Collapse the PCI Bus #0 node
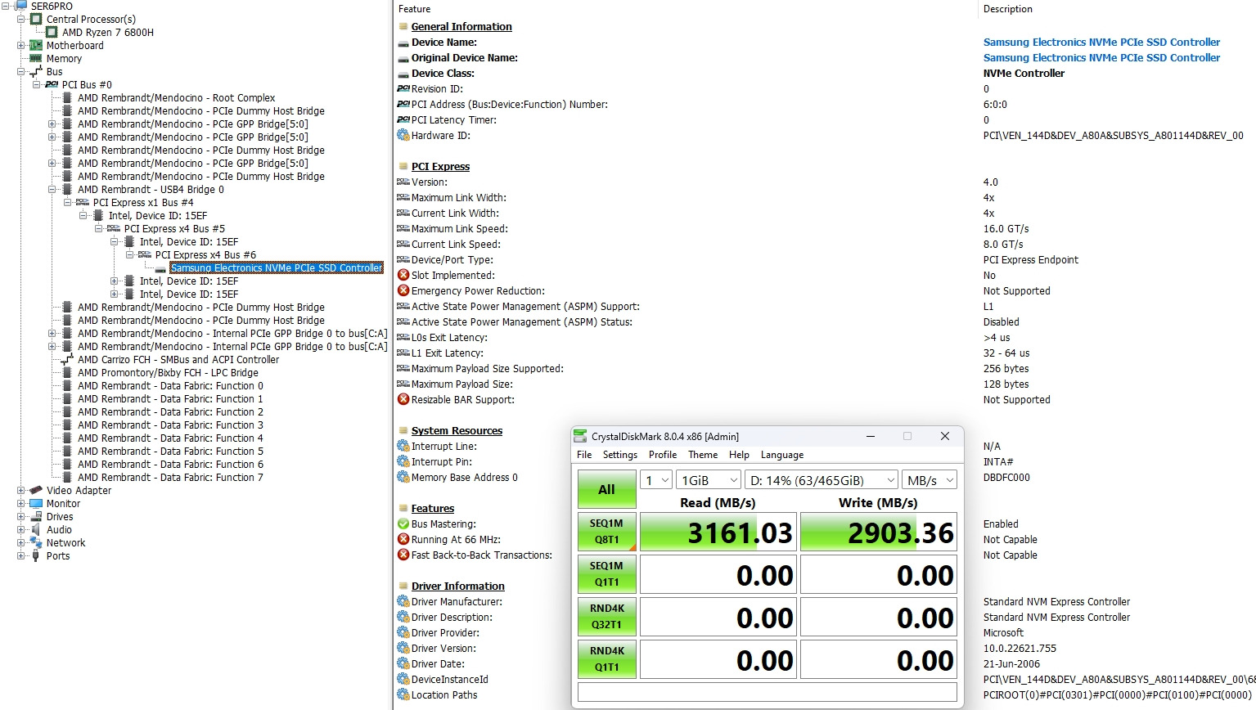 (37, 84)
